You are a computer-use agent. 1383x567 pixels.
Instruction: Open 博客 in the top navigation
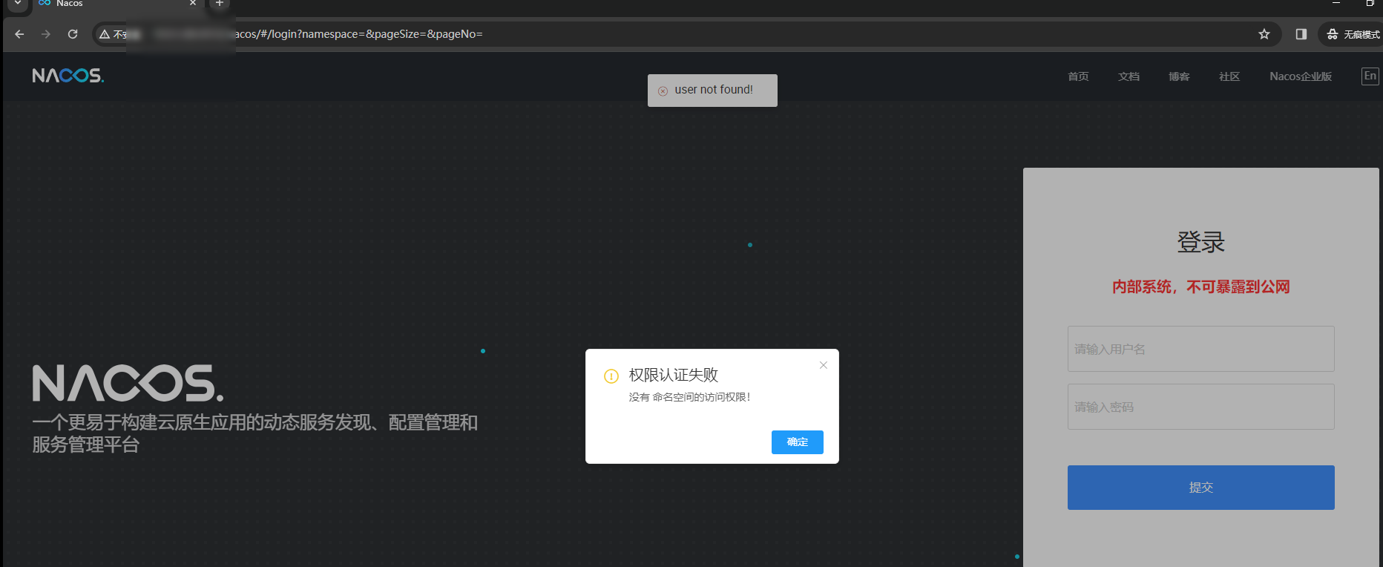(x=1179, y=76)
